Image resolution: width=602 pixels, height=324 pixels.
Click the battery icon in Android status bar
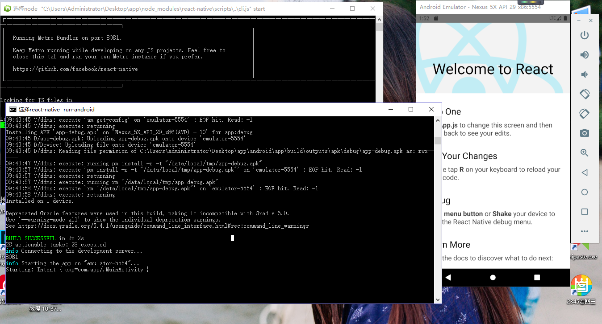point(565,18)
